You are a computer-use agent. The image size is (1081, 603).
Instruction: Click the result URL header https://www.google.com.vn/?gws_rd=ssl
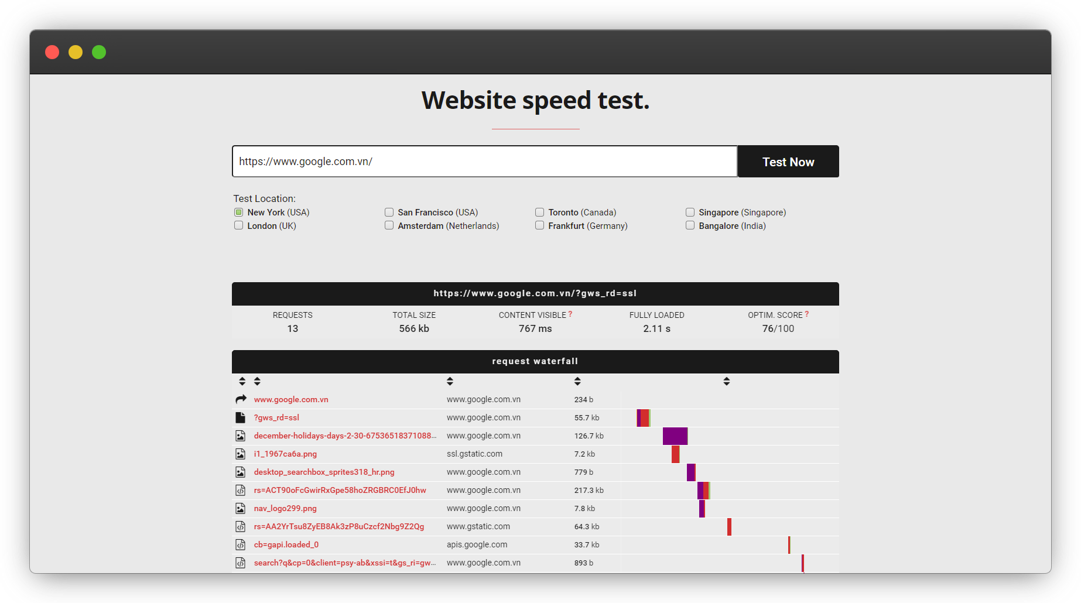tap(535, 293)
